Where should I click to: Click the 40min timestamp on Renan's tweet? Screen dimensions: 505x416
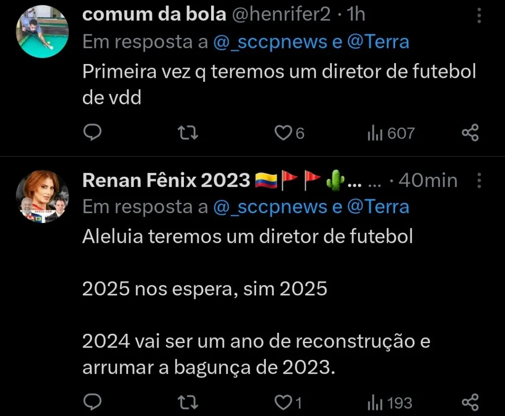429,180
